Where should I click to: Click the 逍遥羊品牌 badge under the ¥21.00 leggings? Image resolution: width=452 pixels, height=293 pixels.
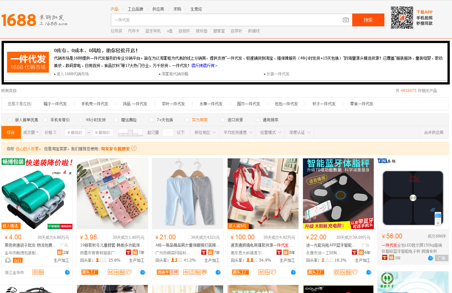click(x=167, y=272)
